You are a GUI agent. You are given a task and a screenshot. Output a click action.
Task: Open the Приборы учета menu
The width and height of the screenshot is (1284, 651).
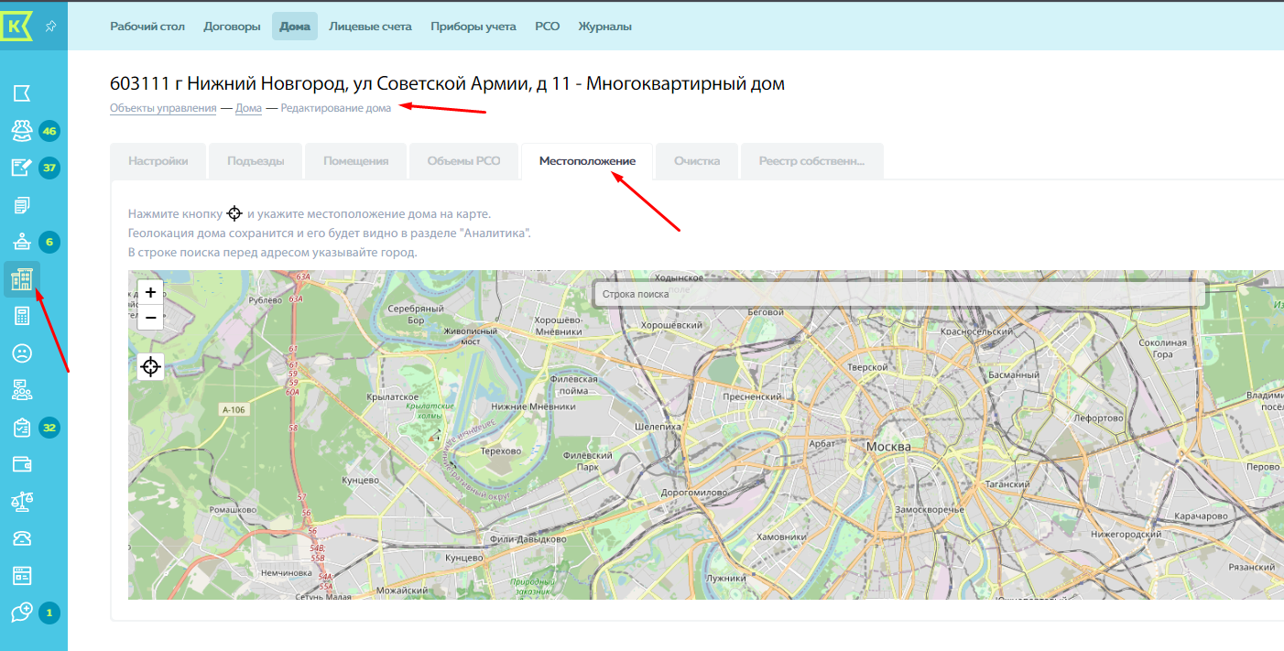pyautogui.click(x=473, y=27)
